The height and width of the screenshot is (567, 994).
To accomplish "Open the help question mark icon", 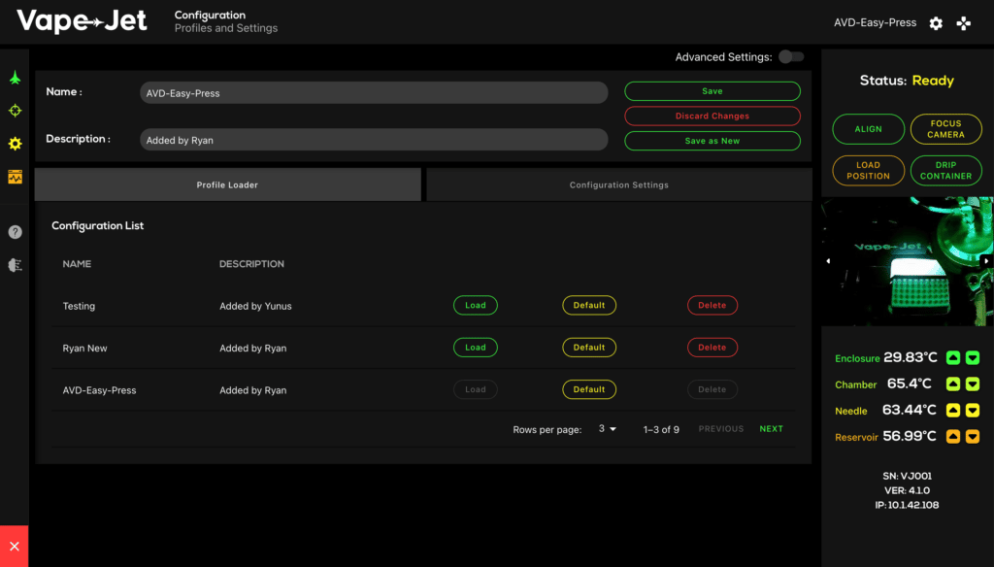I will pyautogui.click(x=16, y=232).
